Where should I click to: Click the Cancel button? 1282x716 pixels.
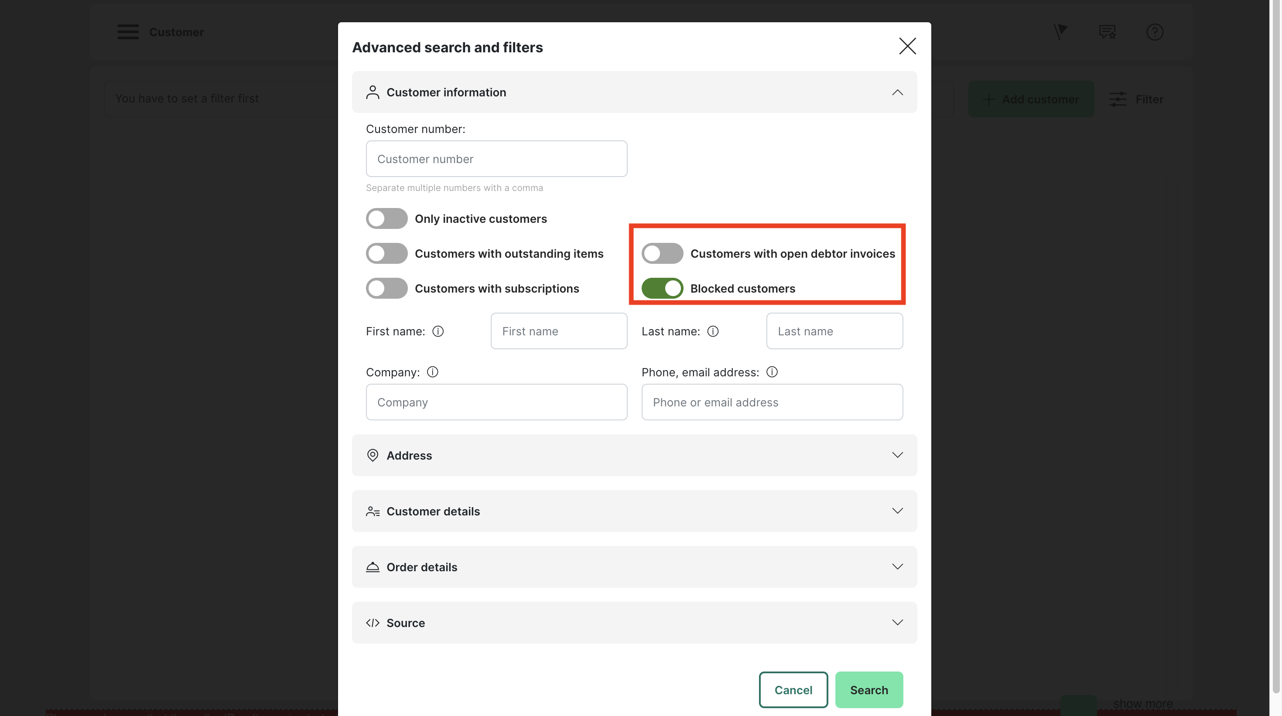point(793,690)
